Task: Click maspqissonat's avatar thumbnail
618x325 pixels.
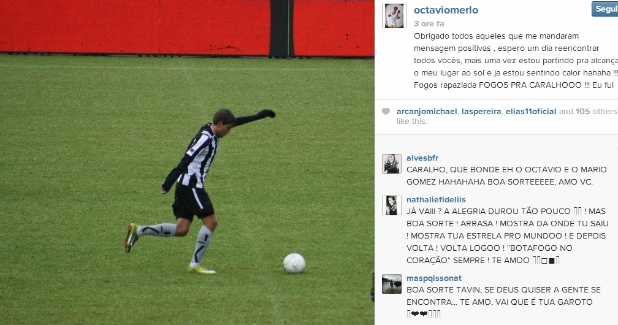Action: [391, 284]
